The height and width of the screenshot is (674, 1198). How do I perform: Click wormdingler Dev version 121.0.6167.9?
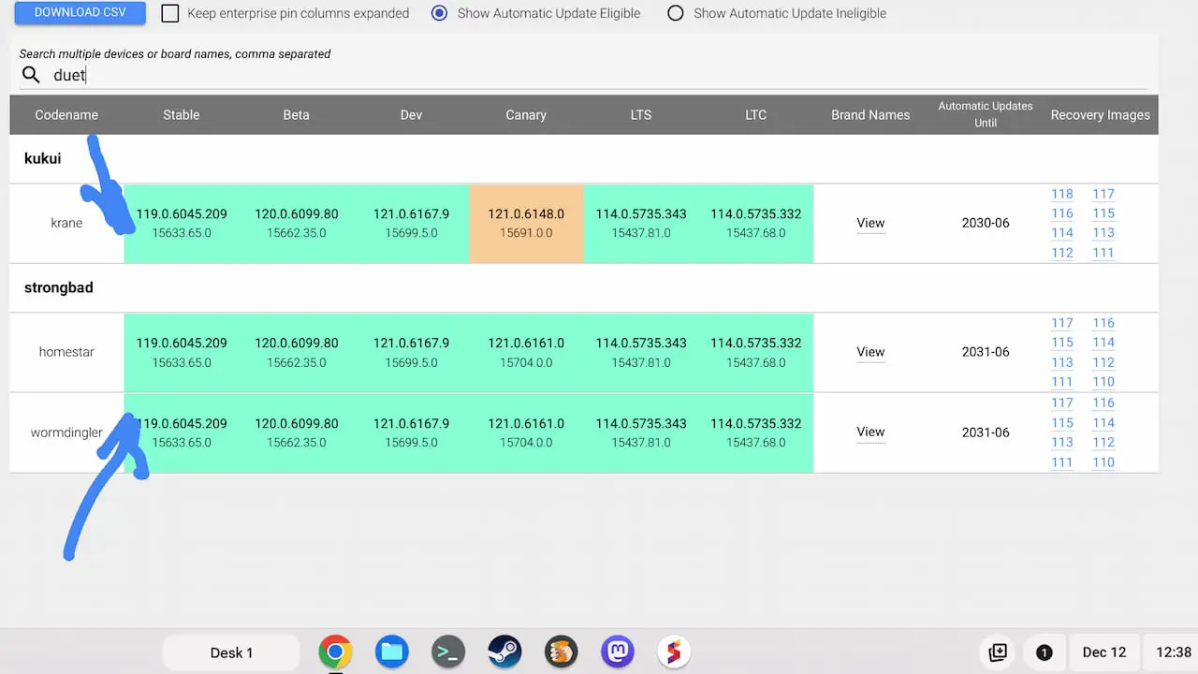(x=411, y=424)
